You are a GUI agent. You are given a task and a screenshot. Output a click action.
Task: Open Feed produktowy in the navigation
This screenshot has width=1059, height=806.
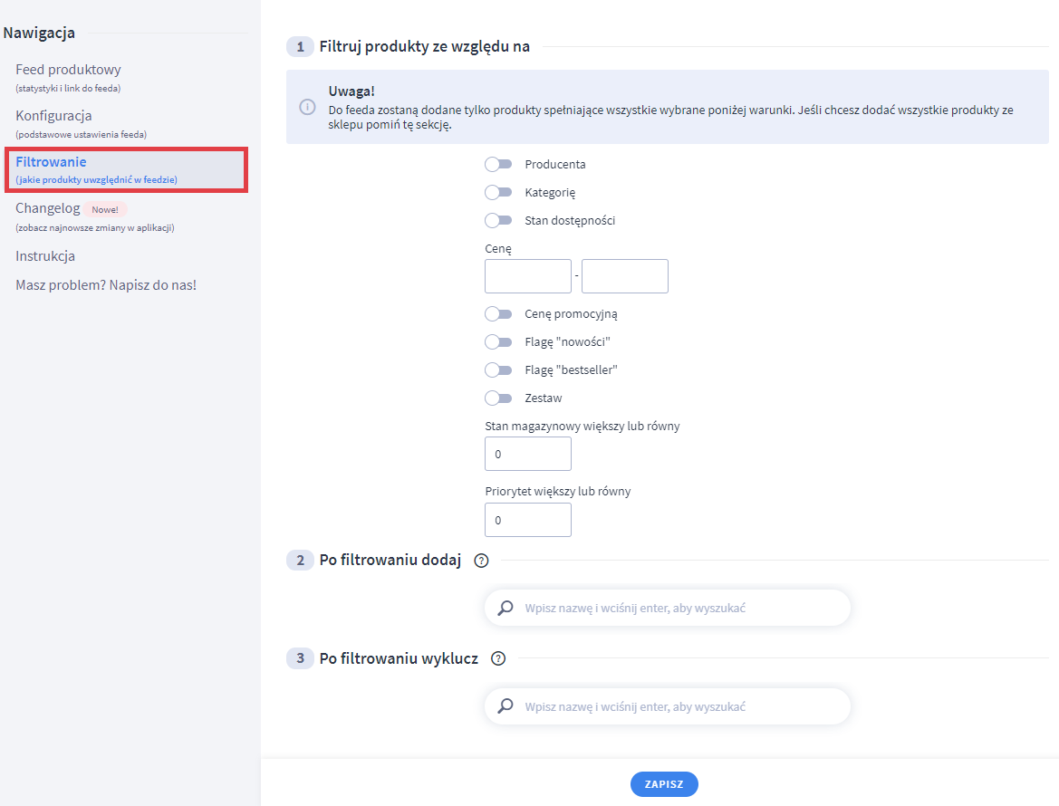68,70
